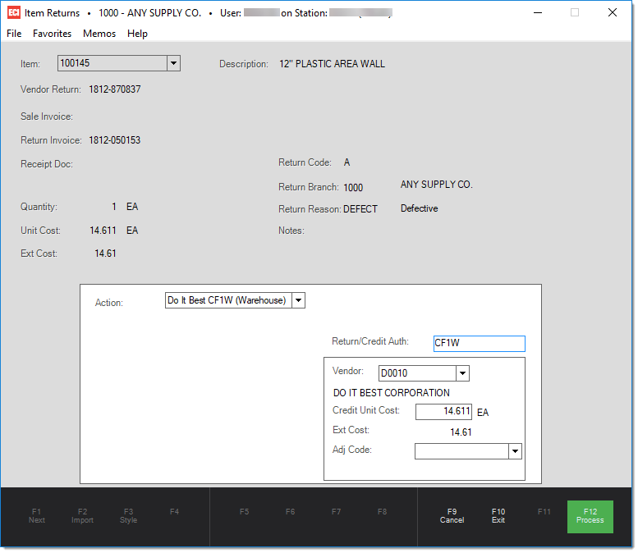
Task: Expand the Vendor D0010 dropdown arrow
Action: click(462, 373)
